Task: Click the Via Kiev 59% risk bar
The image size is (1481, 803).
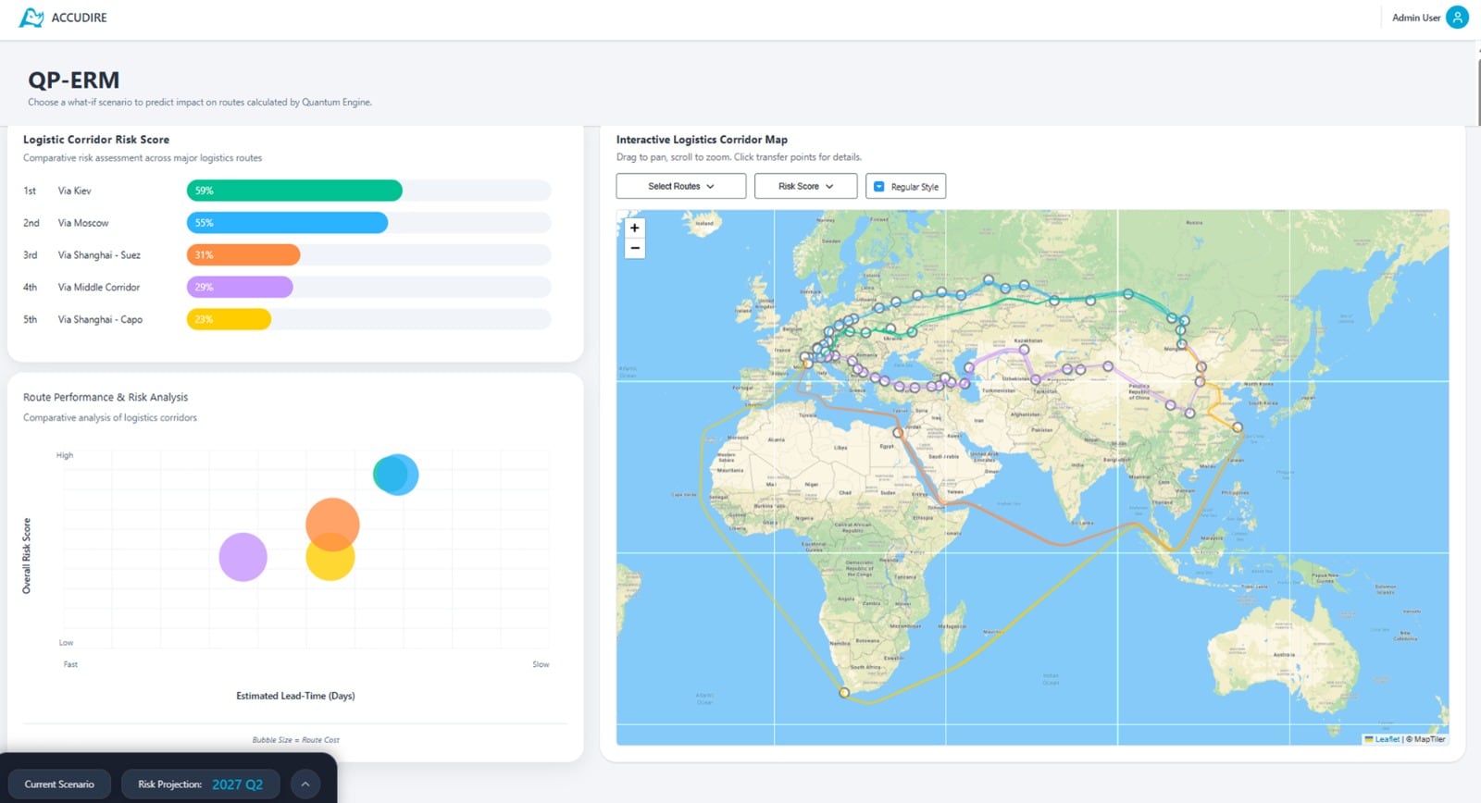Action: (x=294, y=191)
